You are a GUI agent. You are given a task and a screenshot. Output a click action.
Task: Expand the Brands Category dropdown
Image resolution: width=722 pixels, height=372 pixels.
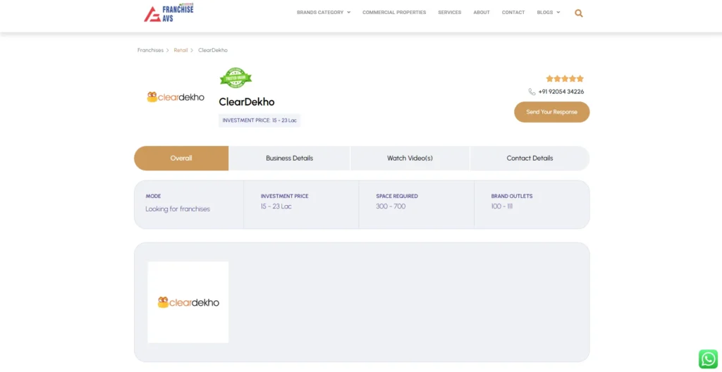[x=324, y=13]
